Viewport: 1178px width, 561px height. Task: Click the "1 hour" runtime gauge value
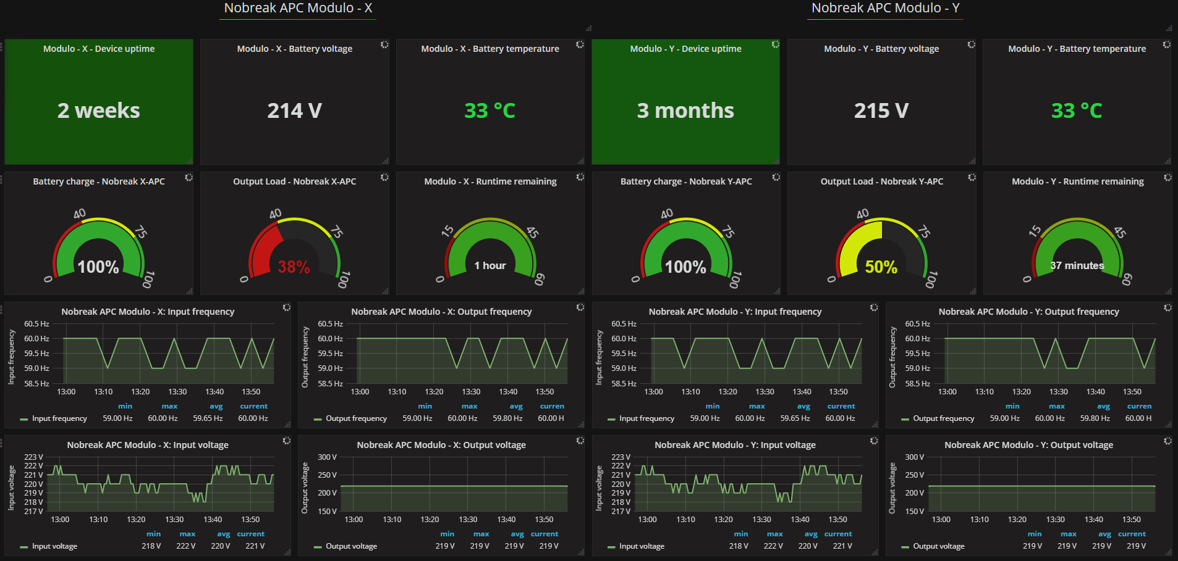pos(490,265)
